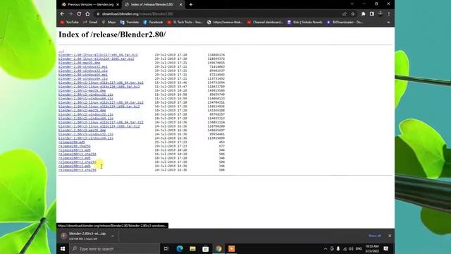Download blender-2.80rc2-macOS.dmg
451x254 pixels.
(82, 110)
